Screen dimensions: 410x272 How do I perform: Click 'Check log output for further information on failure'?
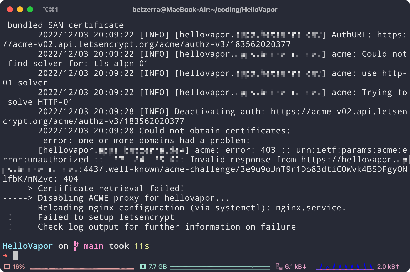(167, 227)
